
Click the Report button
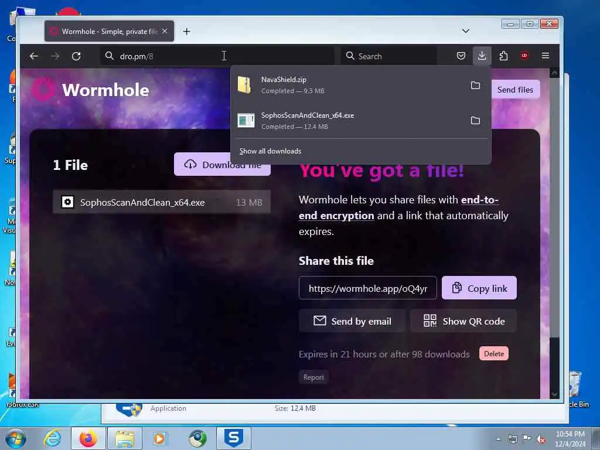click(313, 377)
